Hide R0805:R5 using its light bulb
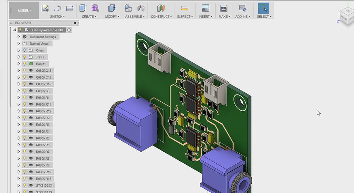354x193 pixels. coord(25,138)
